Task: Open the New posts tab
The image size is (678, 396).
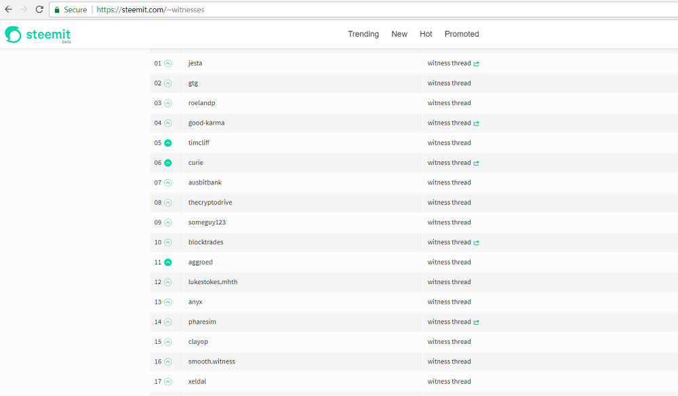Action: (x=399, y=34)
